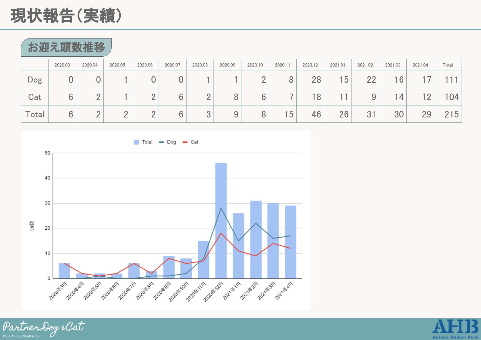The image size is (481, 340).
Task: Click the Cat total cell showing 104
Action: pos(448,97)
